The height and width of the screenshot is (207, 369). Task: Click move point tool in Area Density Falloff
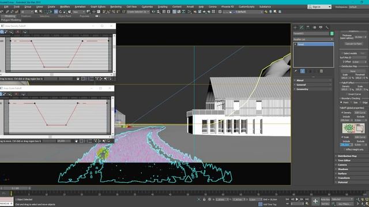[x=2, y=32]
